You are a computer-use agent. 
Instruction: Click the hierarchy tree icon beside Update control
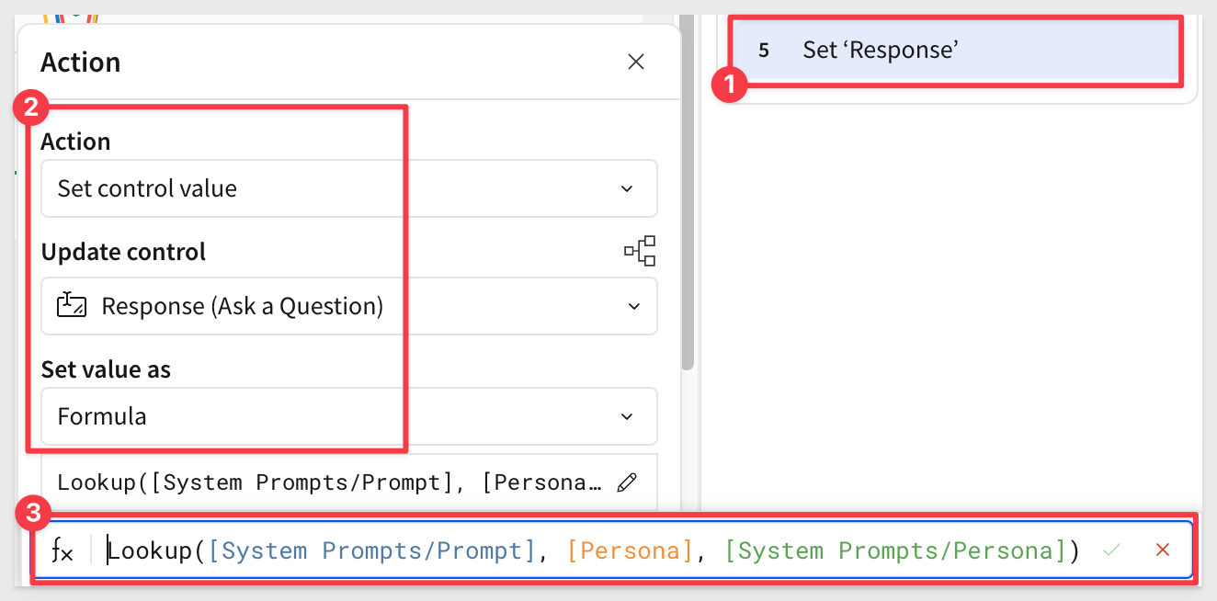tap(640, 251)
